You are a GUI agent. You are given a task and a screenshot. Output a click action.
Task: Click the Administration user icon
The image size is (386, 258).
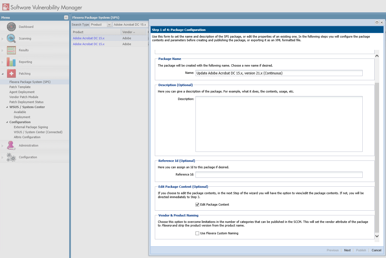coord(11,145)
